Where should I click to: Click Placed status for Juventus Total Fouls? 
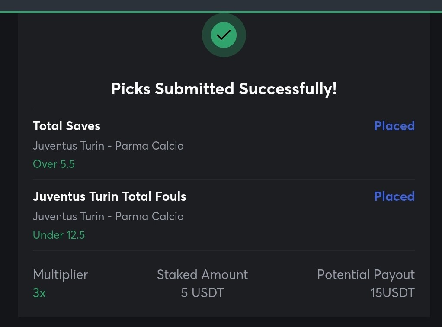pos(394,196)
